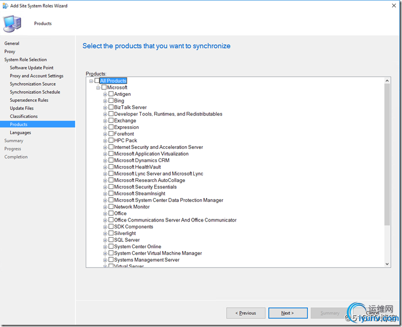This screenshot has height=327, width=402.
Task: Collapse the All Products tree node
Action: pos(91,81)
